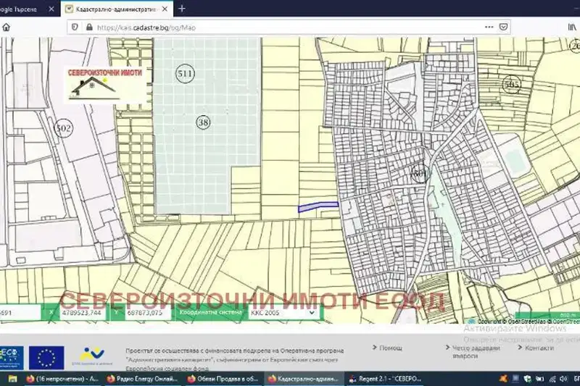Image resolution: width=580 pixels, height=386 pixels.
Task: Open the Контакти link
Action: (539, 348)
